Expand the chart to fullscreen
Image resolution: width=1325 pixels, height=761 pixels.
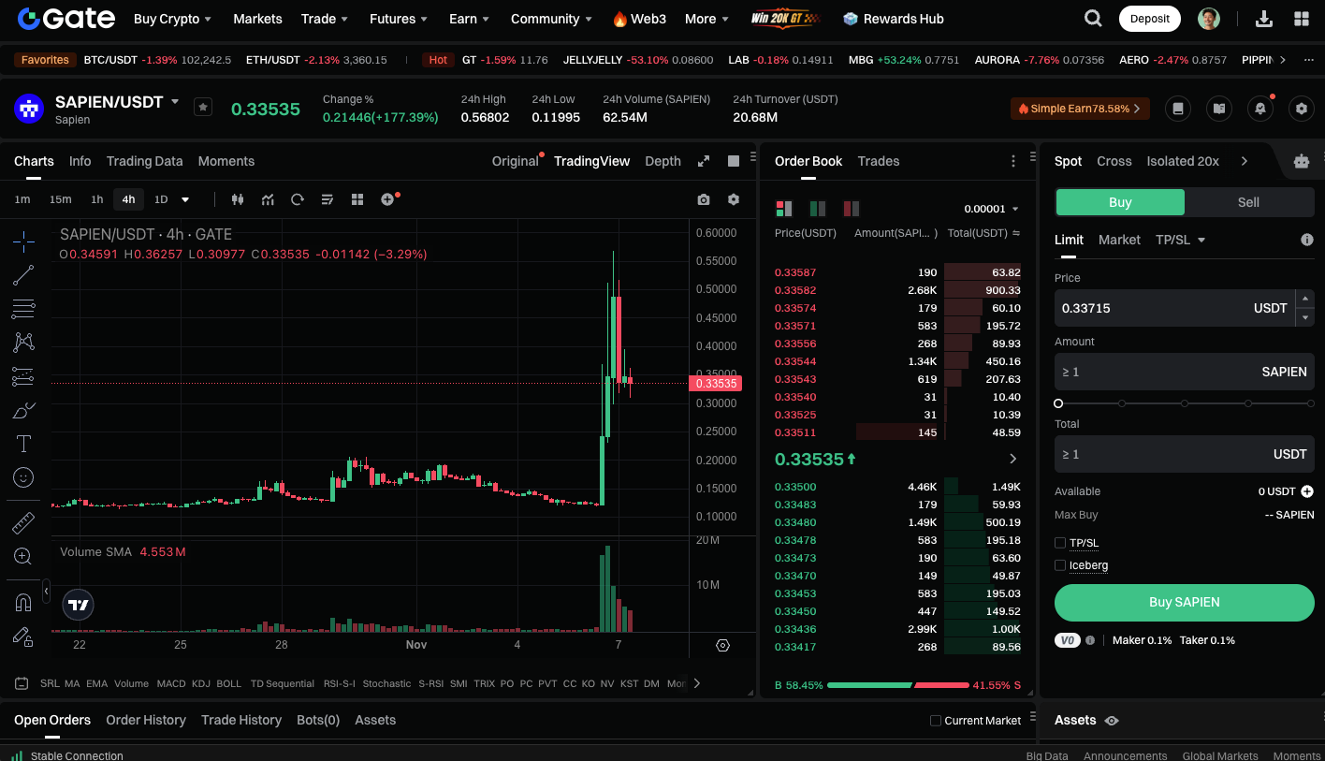704,161
